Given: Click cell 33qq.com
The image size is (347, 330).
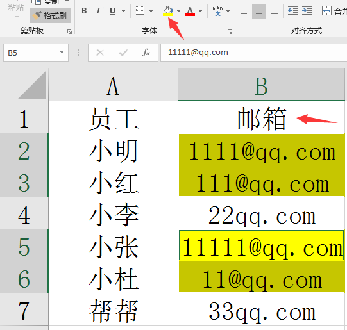Looking at the screenshot, I should 261,309.
